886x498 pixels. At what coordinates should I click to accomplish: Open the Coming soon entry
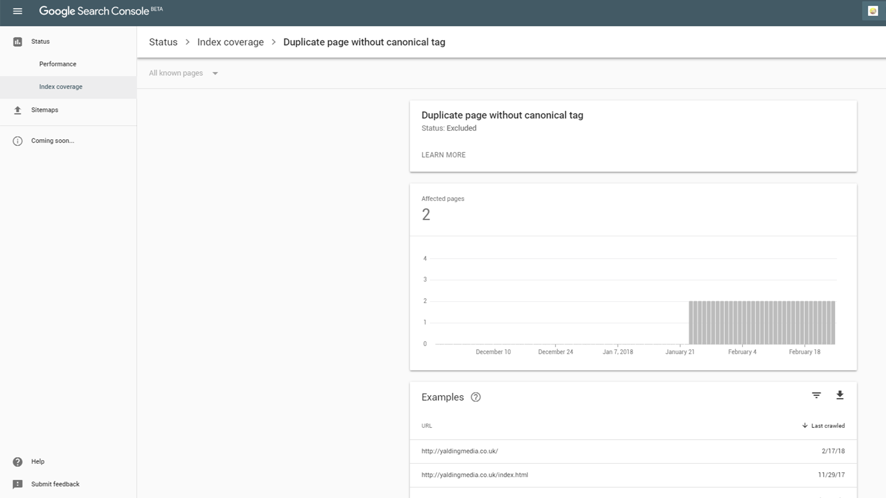(x=53, y=141)
